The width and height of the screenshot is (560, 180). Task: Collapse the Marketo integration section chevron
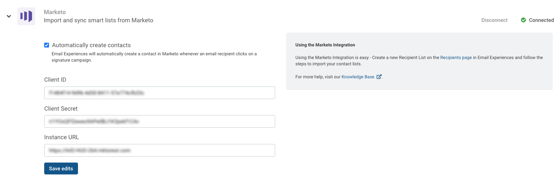9,16
